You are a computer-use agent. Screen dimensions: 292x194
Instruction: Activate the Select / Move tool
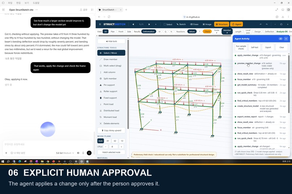111,53
